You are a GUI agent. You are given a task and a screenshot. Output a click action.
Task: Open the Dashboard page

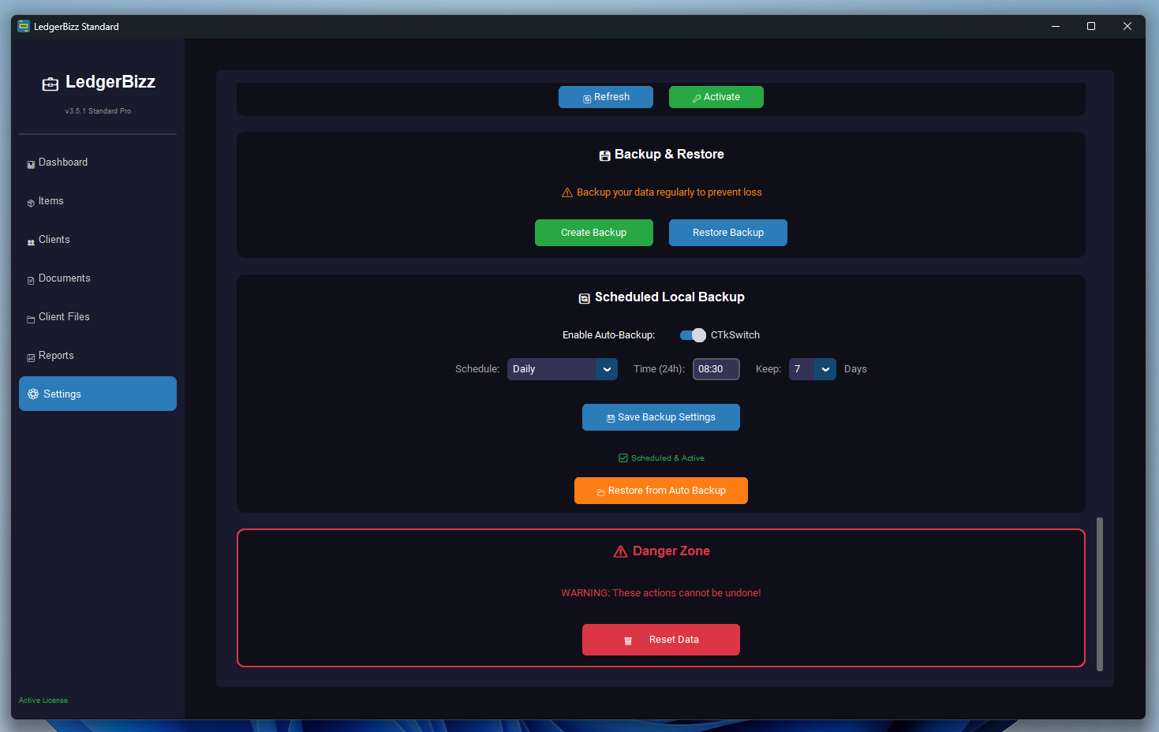[x=98, y=162]
